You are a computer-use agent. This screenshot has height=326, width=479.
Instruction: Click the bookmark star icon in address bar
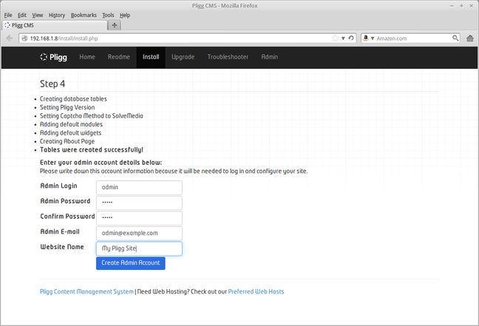click(335, 38)
